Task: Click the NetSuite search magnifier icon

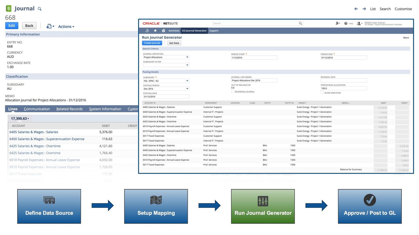Action: point(300,23)
